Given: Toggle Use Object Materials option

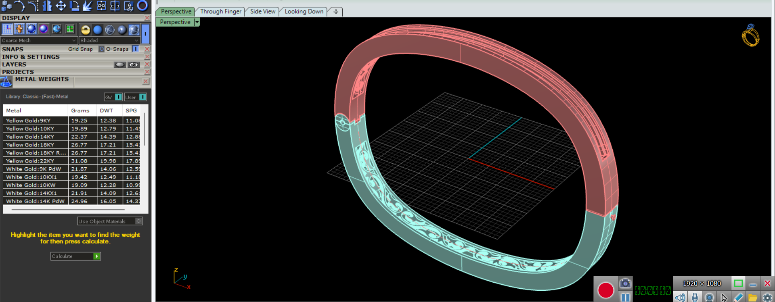Looking at the screenshot, I should (x=138, y=221).
